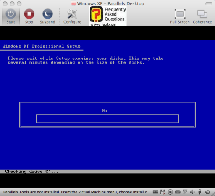Click the sound speaker status icon
Screen dimensions: 215x196
tap(192, 192)
